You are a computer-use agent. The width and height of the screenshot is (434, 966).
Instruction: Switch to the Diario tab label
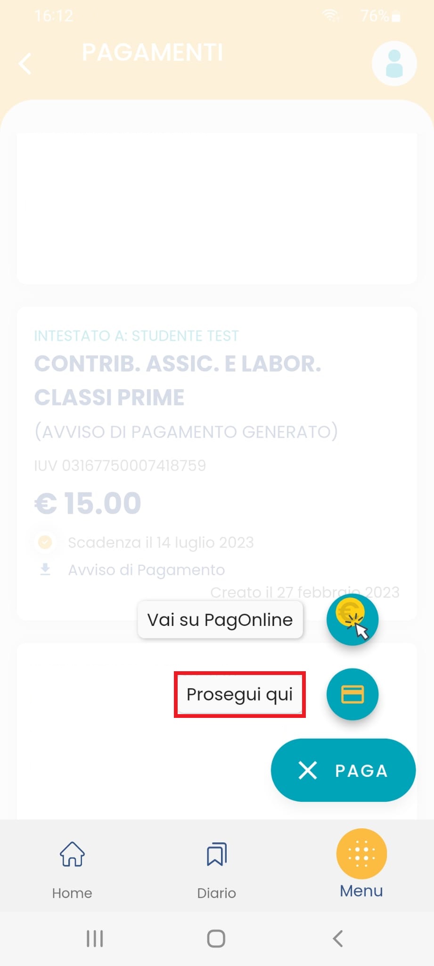tap(216, 893)
